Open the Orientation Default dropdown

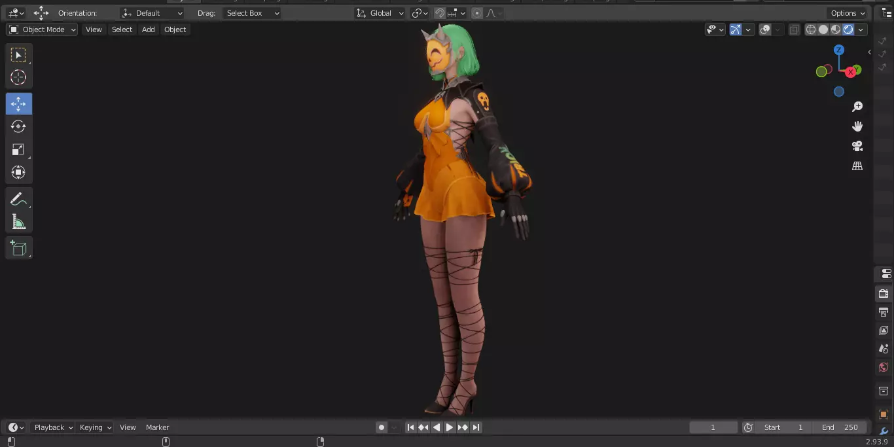pyautogui.click(x=152, y=13)
